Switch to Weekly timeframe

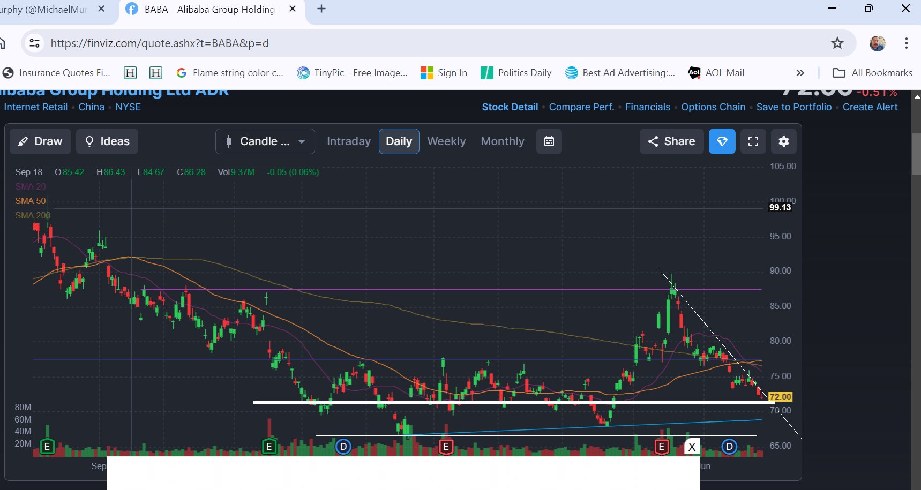(x=446, y=141)
